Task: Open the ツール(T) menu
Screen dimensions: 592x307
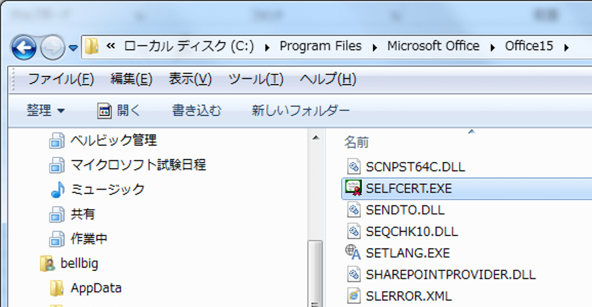Action: [256, 79]
